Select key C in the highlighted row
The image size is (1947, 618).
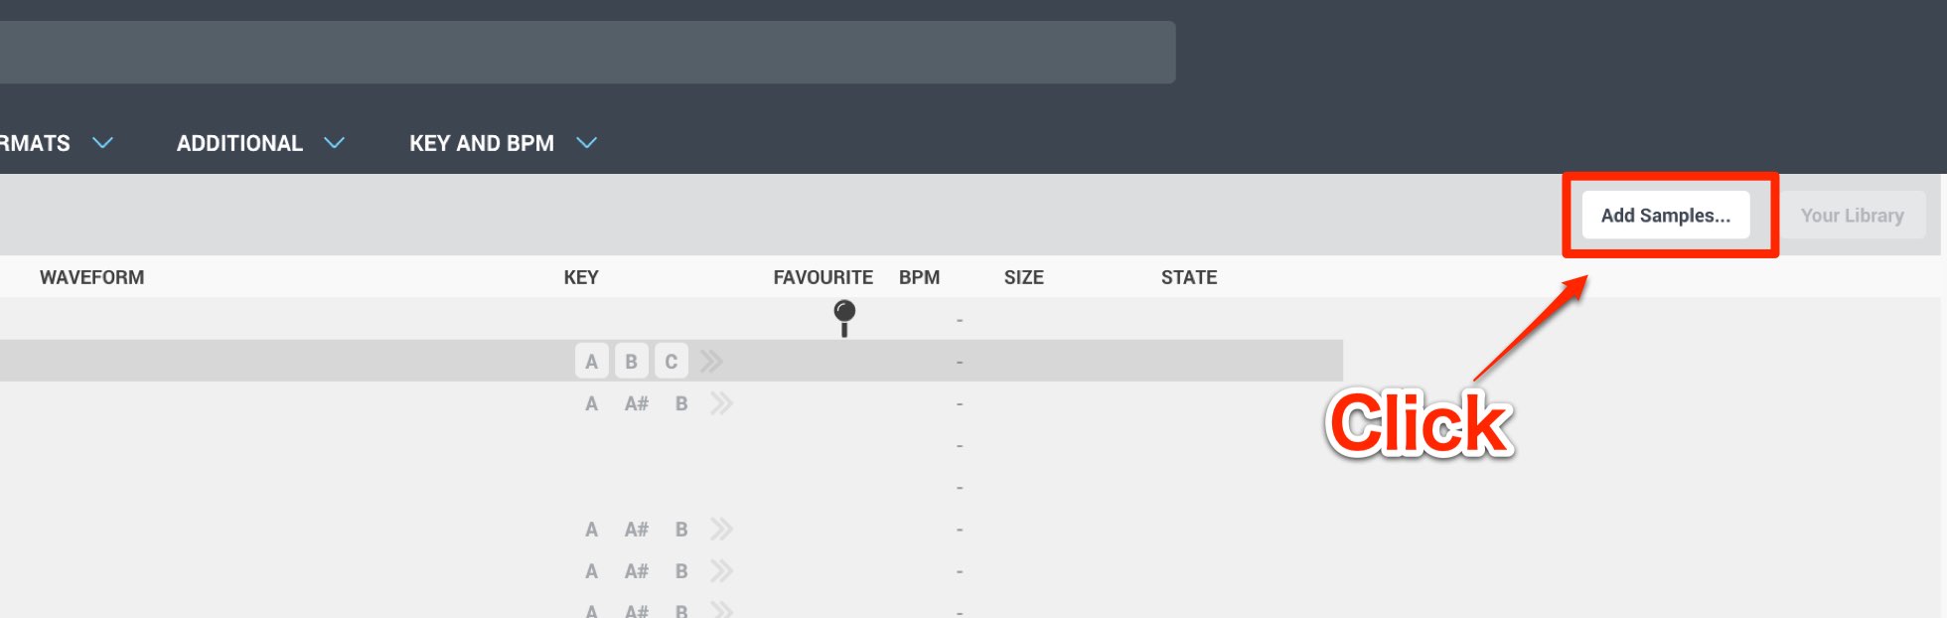coord(671,361)
